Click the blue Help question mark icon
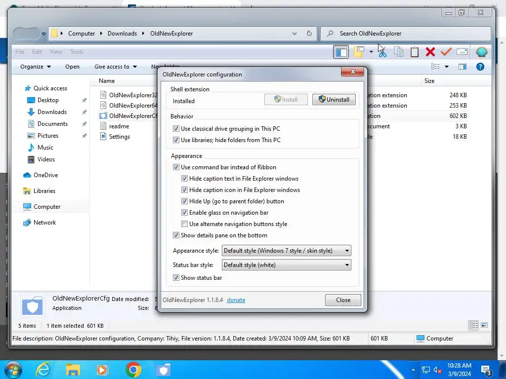506x379 pixels. [480, 67]
